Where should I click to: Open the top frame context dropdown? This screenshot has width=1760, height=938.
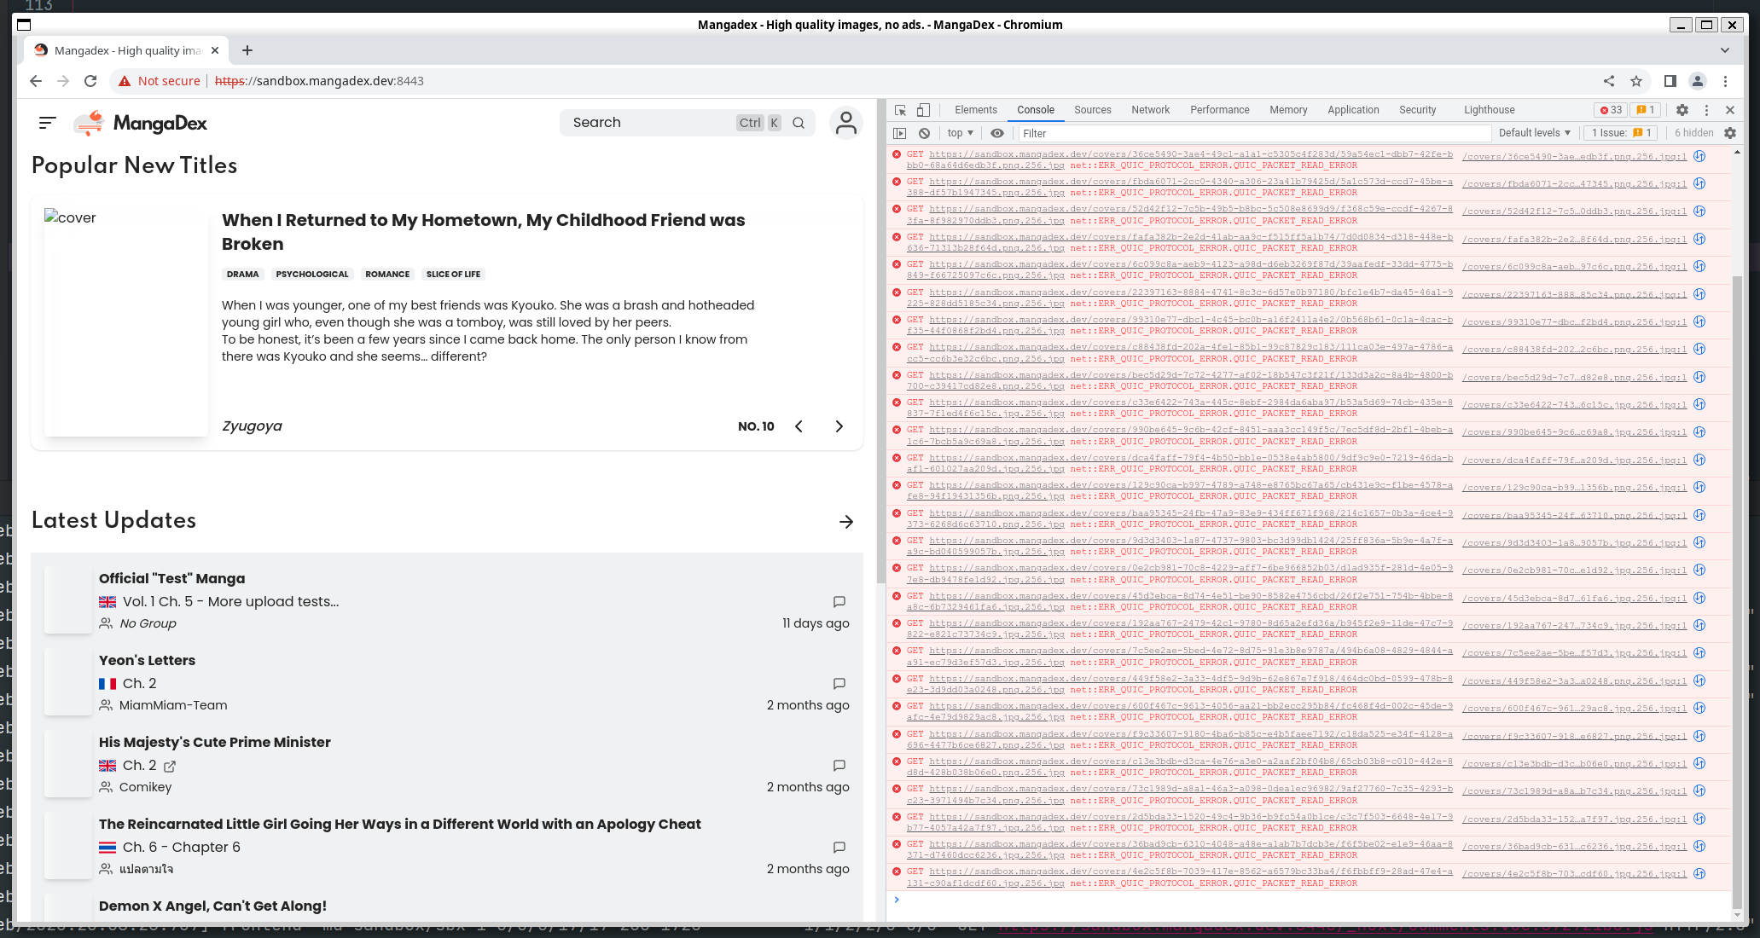958,133
